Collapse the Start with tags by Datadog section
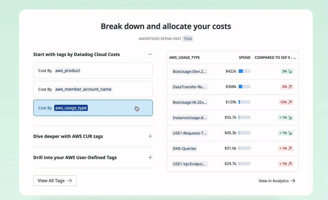The height and width of the screenshot is (200, 328). tap(150, 54)
